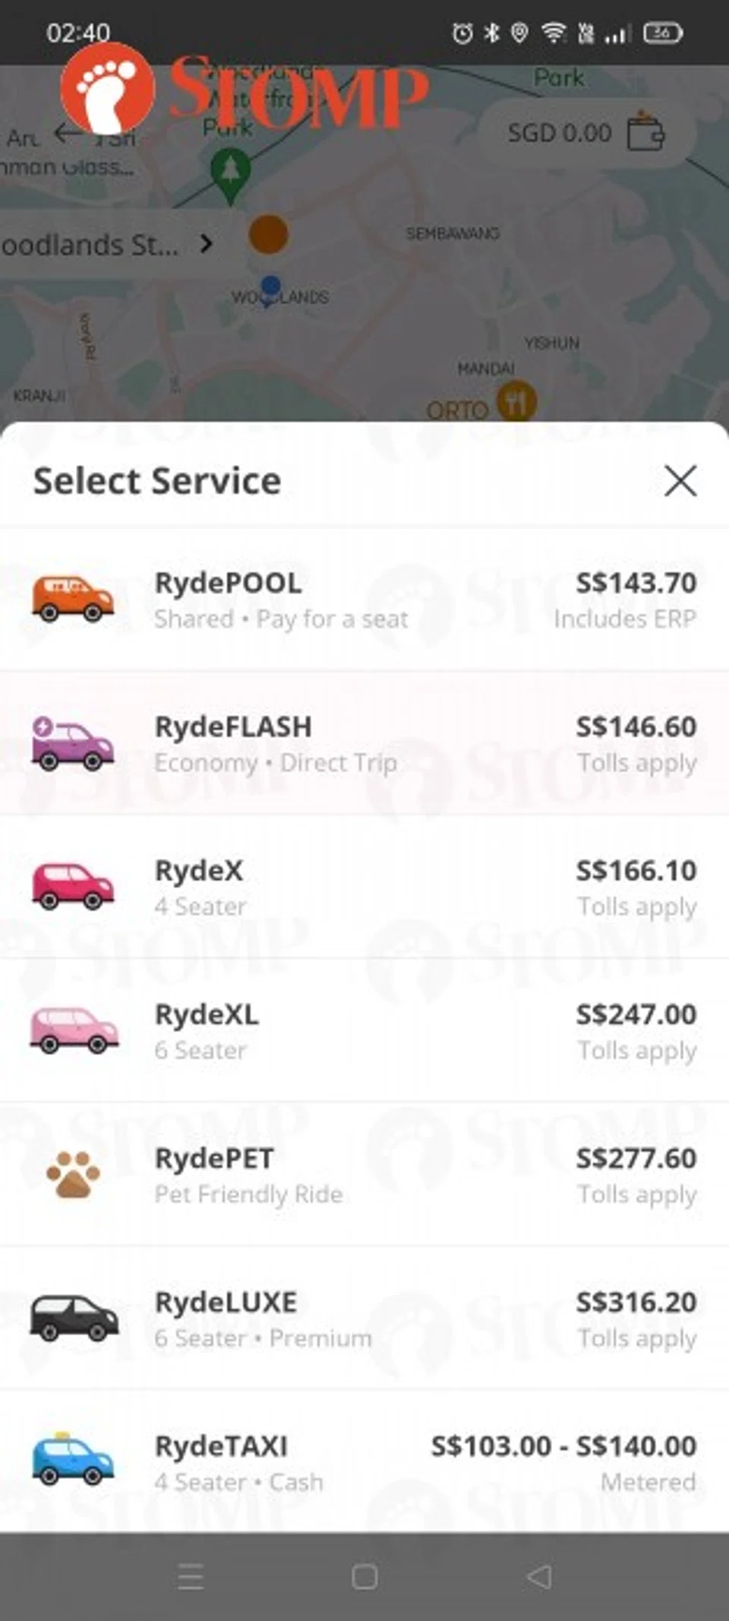Choose the RydePOOL S$143.70 price

(636, 584)
